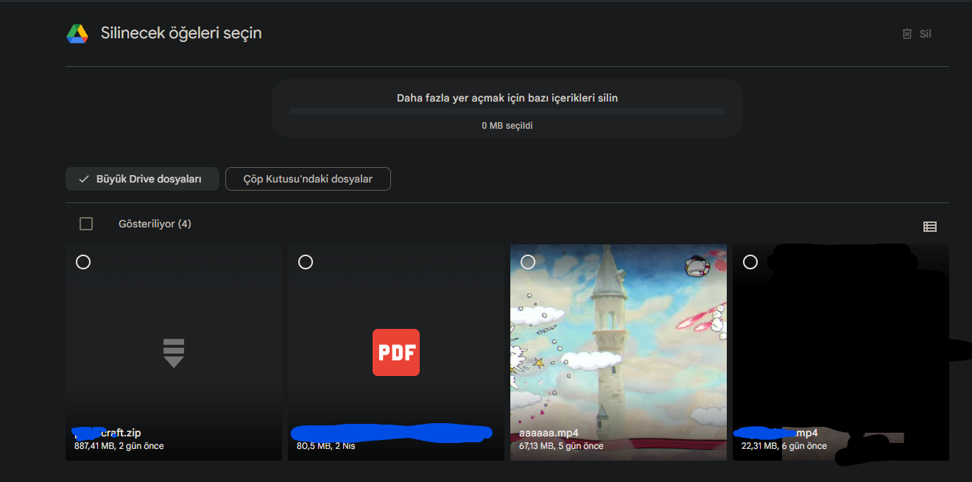Select the aaaaaa.mp4 radio circle
Image resolution: width=972 pixels, height=482 pixels.
coord(528,262)
